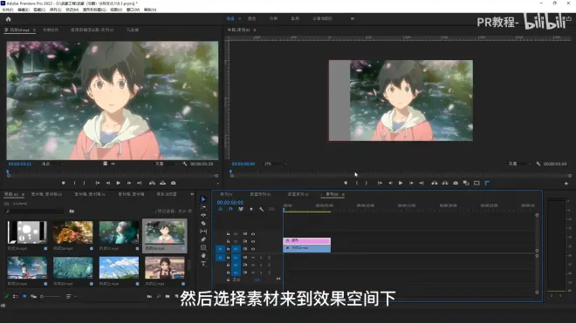This screenshot has width=576, height=323.
Task: Expand project panel tabs overflow chevron
Action: (192, 194)
